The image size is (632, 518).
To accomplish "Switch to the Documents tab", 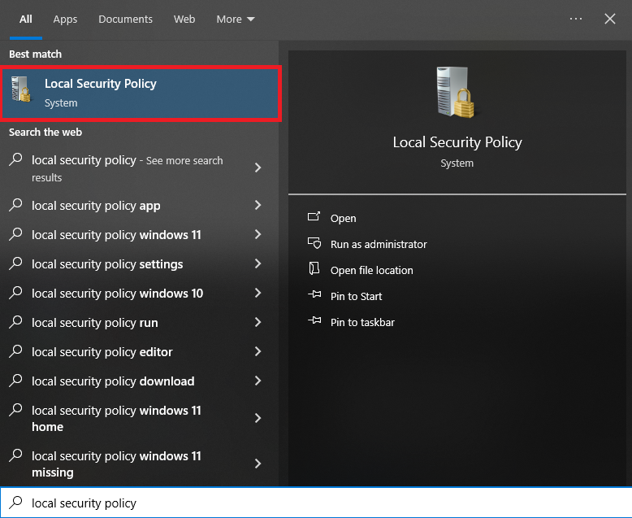I will pos(125,19).
